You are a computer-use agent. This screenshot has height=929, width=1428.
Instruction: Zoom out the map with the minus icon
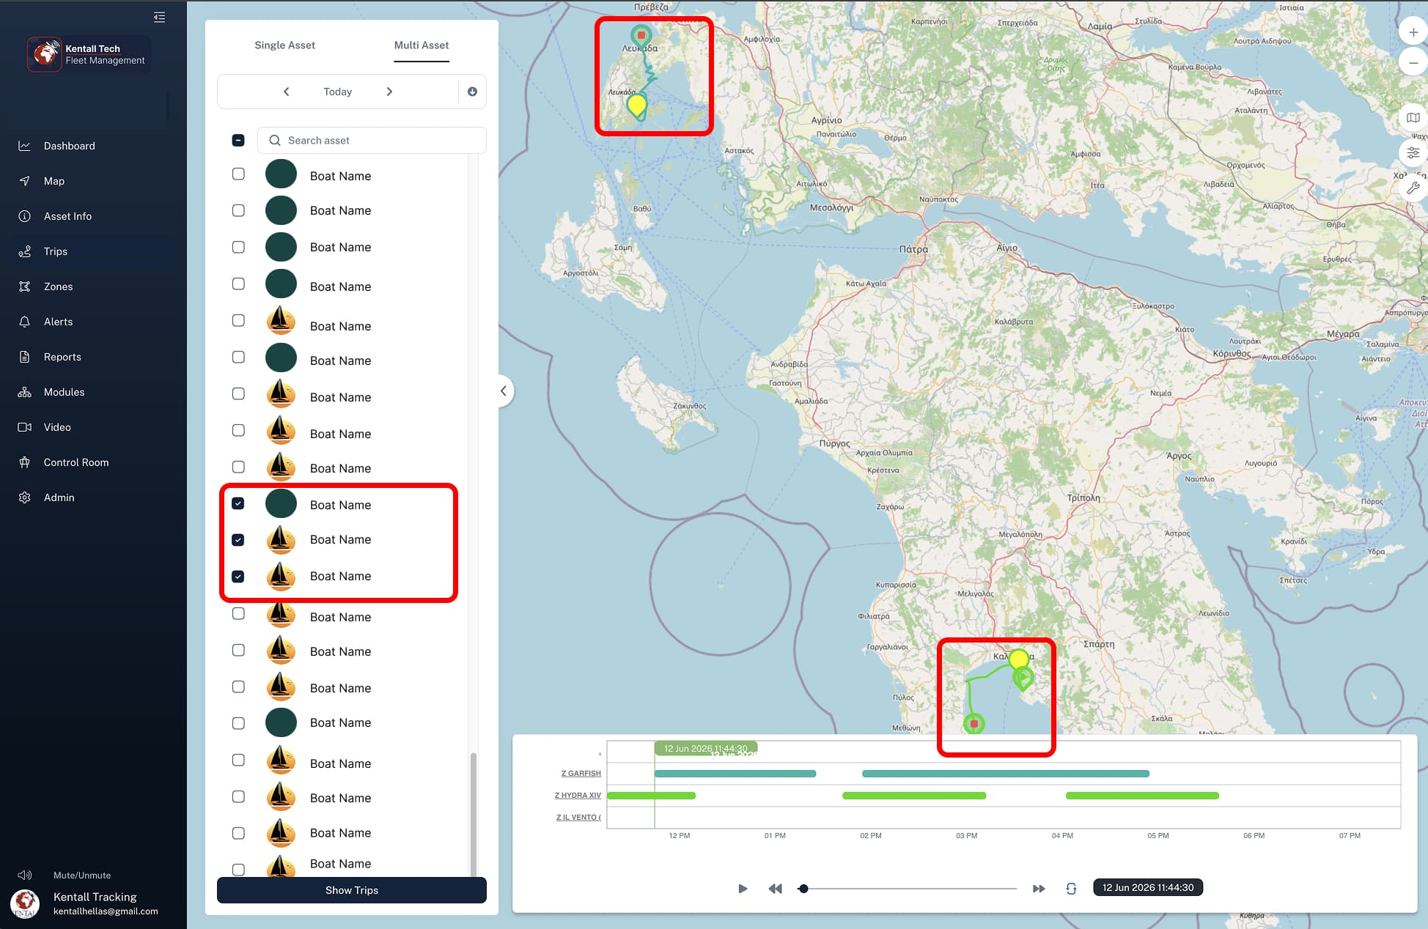coord(1413,63)
